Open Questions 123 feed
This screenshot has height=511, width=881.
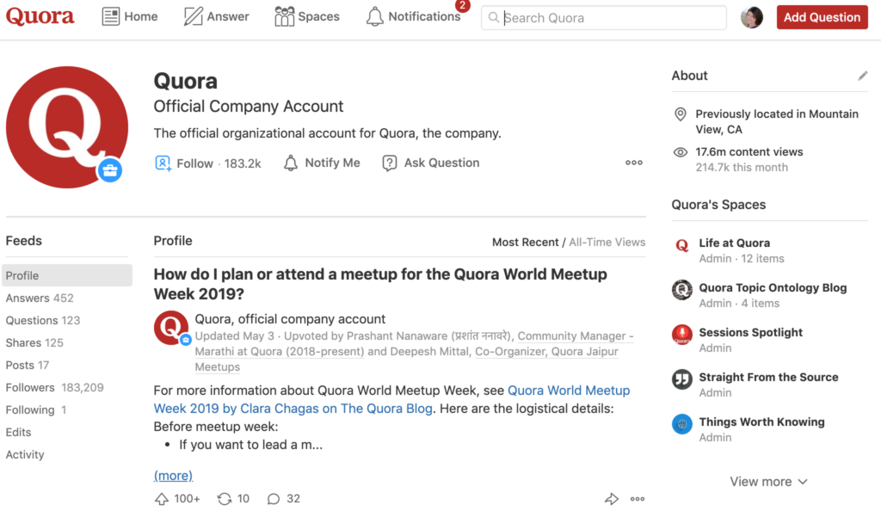pyautogui.click(x=43, y=321)
